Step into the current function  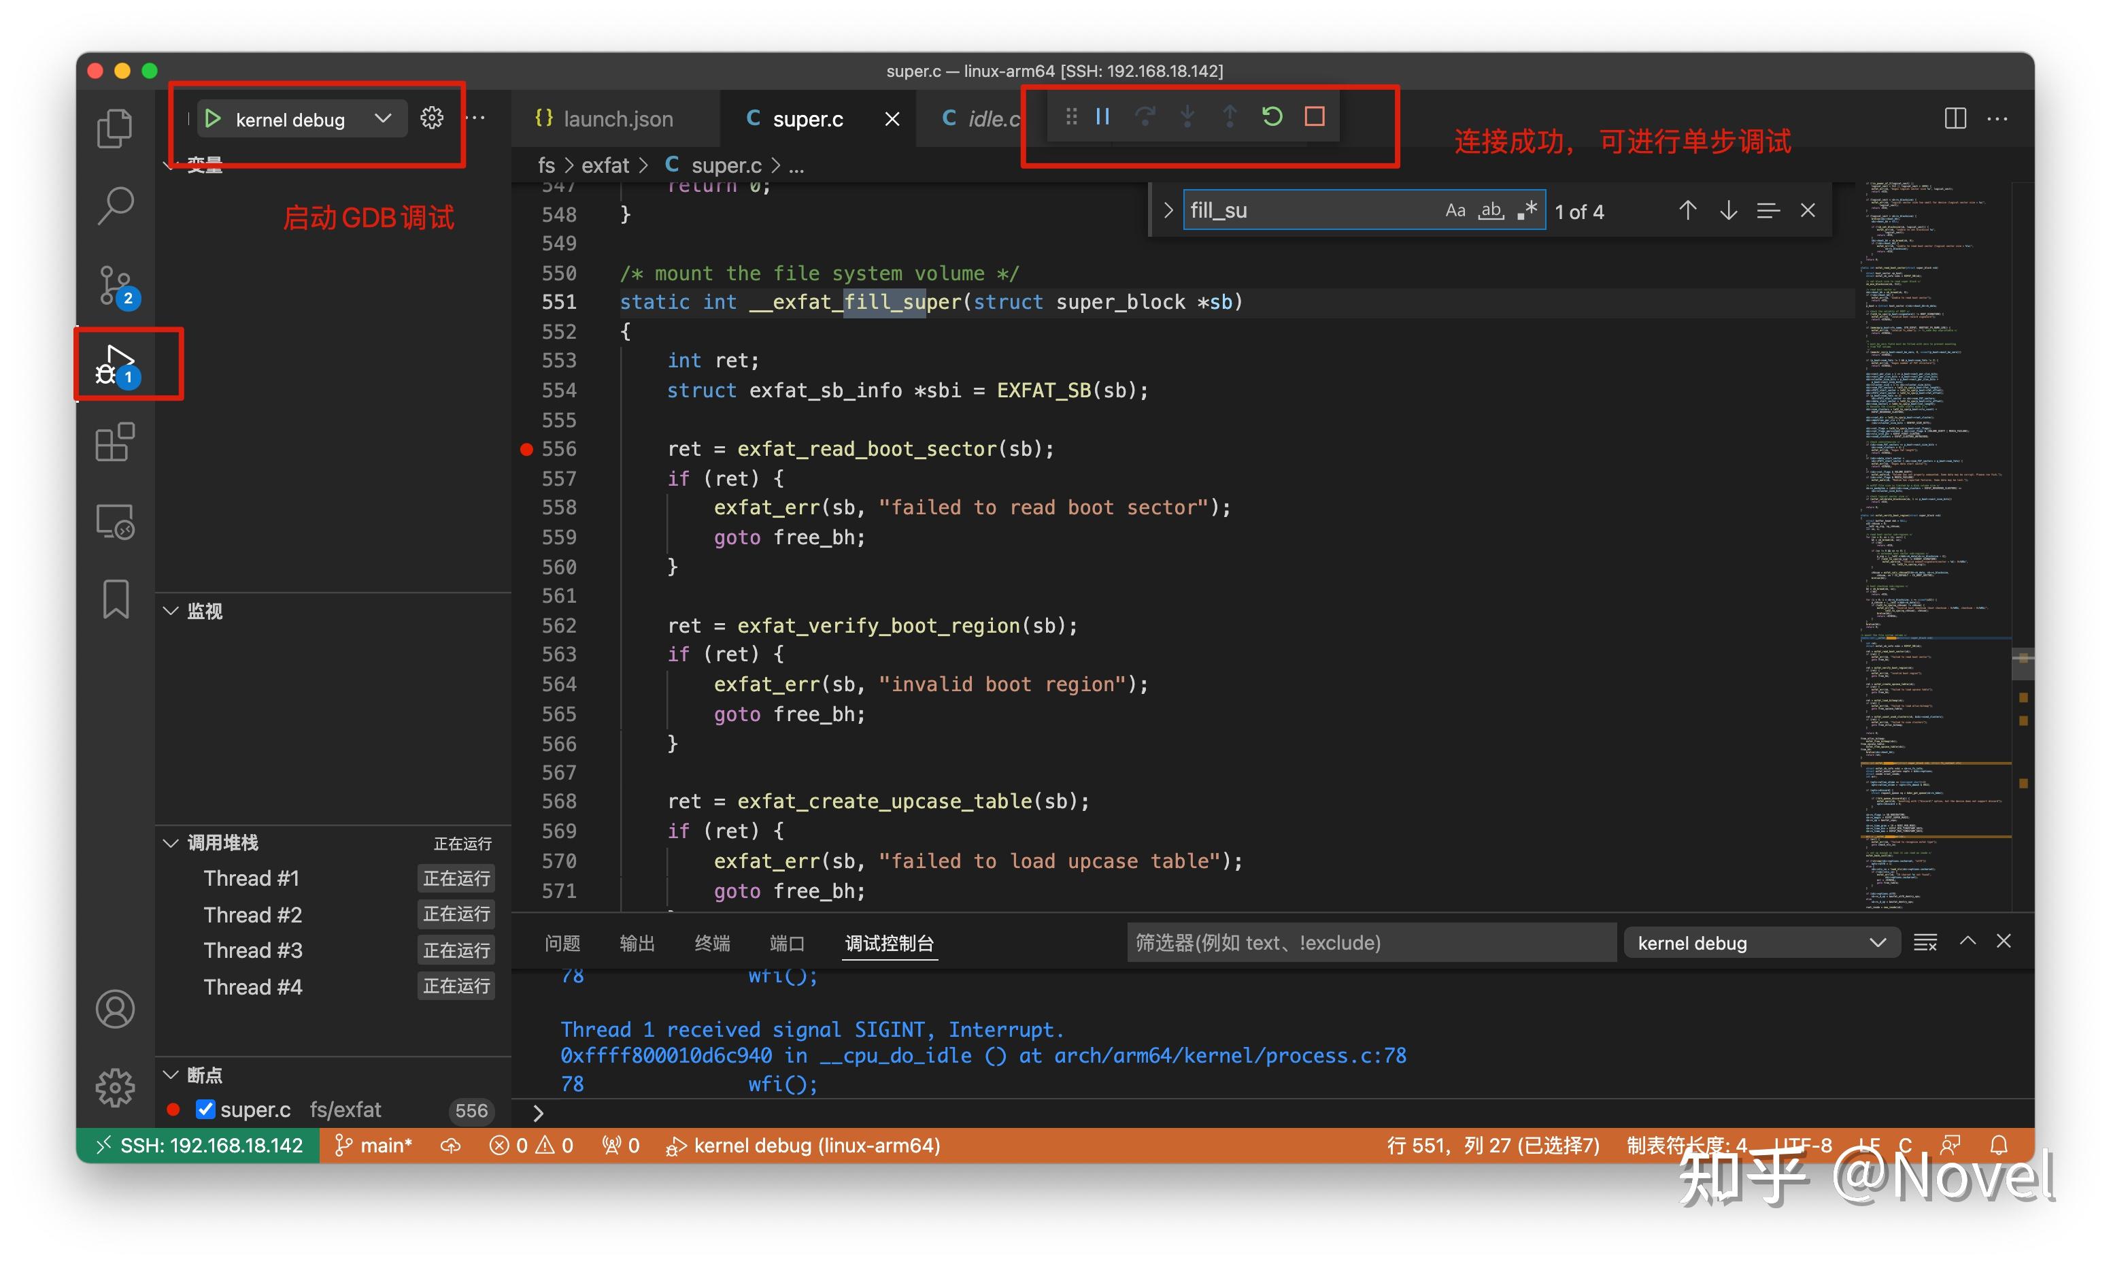(1187, 116)
